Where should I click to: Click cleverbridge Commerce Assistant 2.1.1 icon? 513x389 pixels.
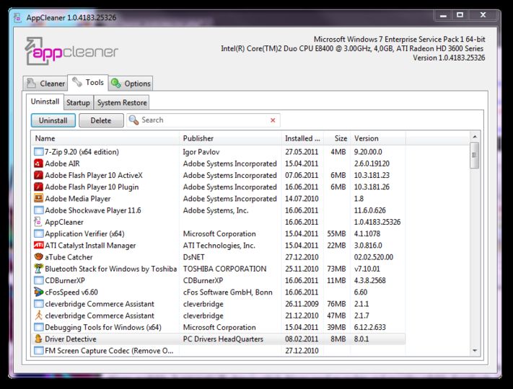tap(39, 304)
